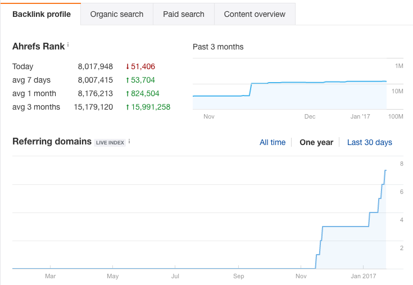Click the avg 3 months value 15,179,120
Image resolution: width=413 pixels, height=285 pixels.
[93, 107]
